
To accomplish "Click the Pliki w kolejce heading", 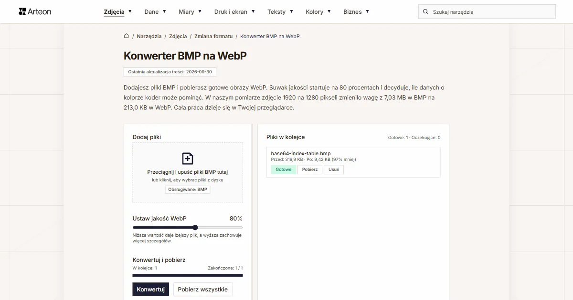I will pos(286,137).
